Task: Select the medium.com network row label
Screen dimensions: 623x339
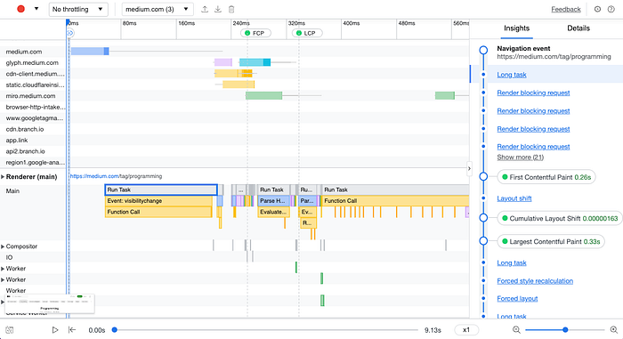Action: [x=24, y=52]
